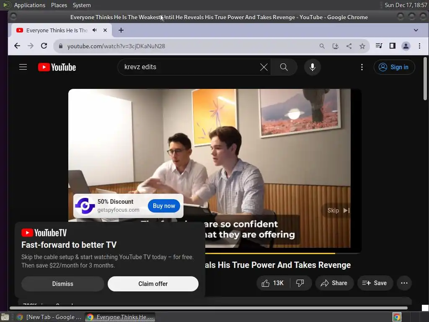Open YouTube settings three-dot menu
429x322 pixels.
362,67
